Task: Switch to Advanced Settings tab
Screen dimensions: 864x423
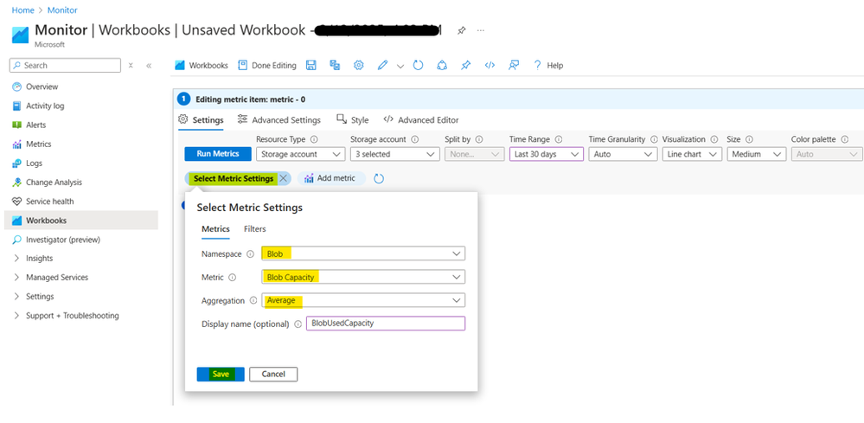Action: (x=278, y=120)
